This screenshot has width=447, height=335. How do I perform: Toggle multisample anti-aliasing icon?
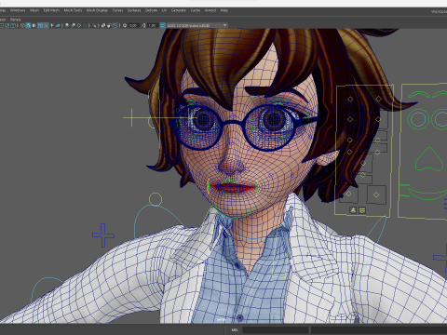coord(79,25)
